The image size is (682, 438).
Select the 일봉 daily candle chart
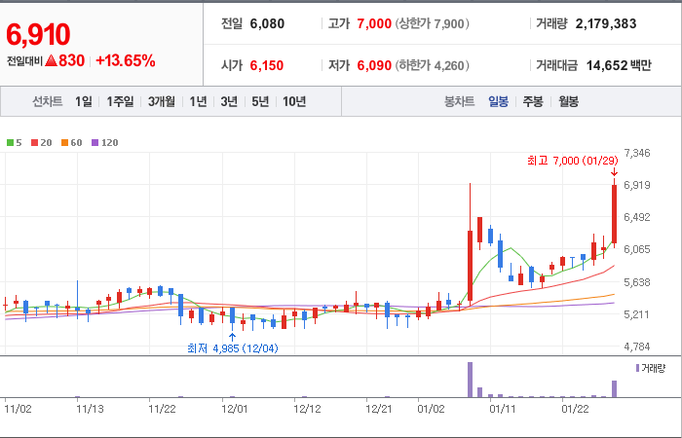click(498, 101)
